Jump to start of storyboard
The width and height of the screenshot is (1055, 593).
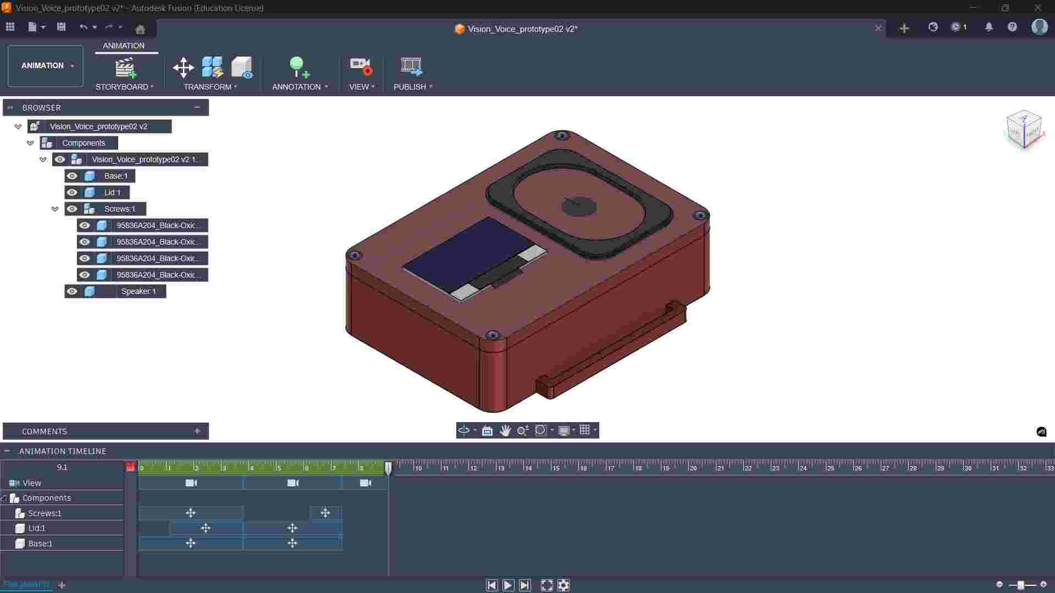[491, 585]
